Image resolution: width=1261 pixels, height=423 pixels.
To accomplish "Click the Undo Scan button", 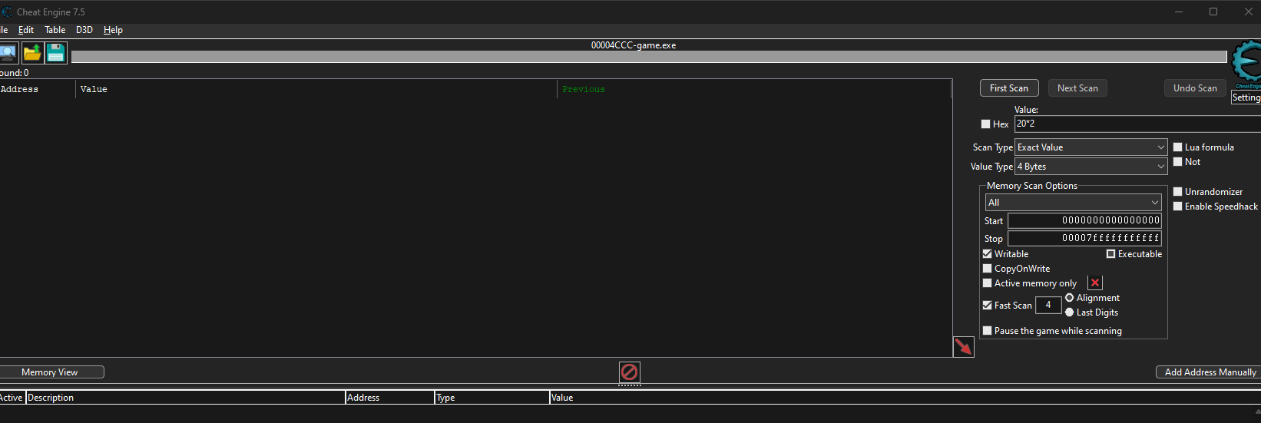I will (x=1195, y=88).
